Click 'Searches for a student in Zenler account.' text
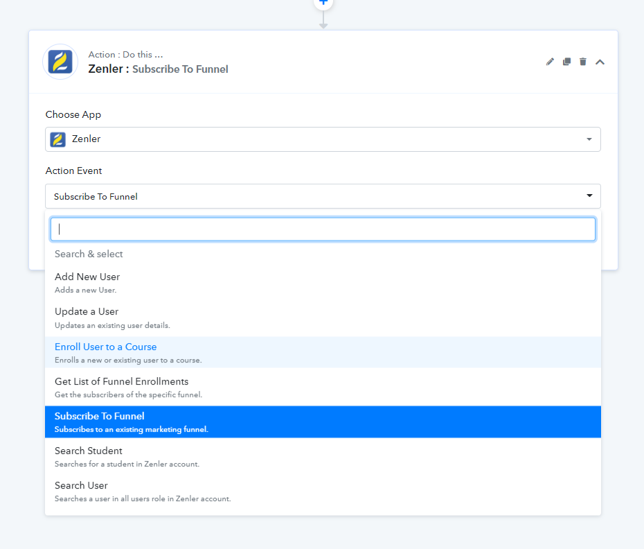Image resolution: width=644 pixels, height=549 pixels. point(127,464)
